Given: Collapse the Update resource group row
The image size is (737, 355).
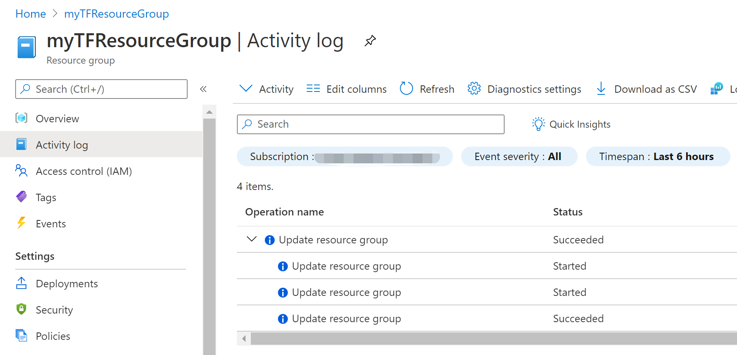Looking at the screenshot, I should click(x=251, y=239).
